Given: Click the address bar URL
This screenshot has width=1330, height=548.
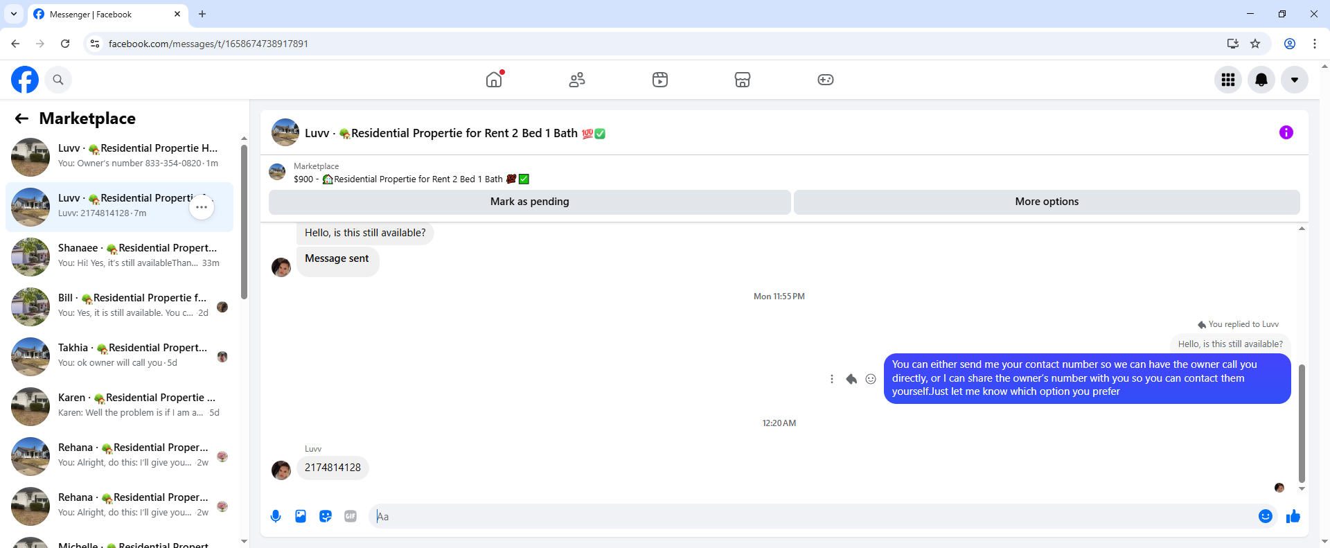Looking at the screenshot, I should [x=209, y=44].
